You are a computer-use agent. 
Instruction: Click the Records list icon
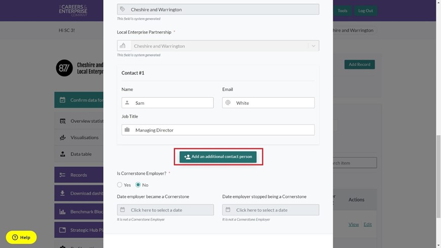[63, 175]
